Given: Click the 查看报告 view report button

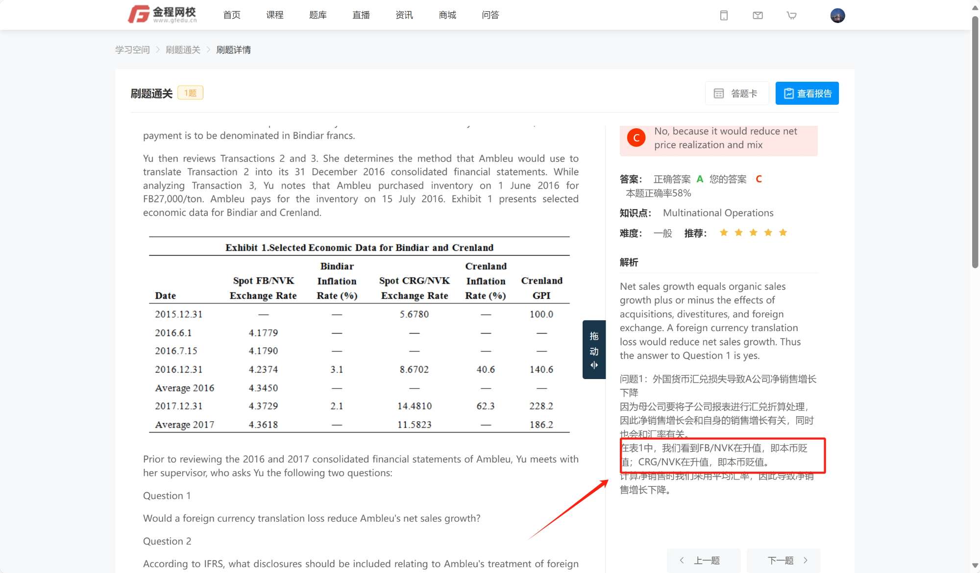Looking at the screenshot, I should tap(807, 94).
